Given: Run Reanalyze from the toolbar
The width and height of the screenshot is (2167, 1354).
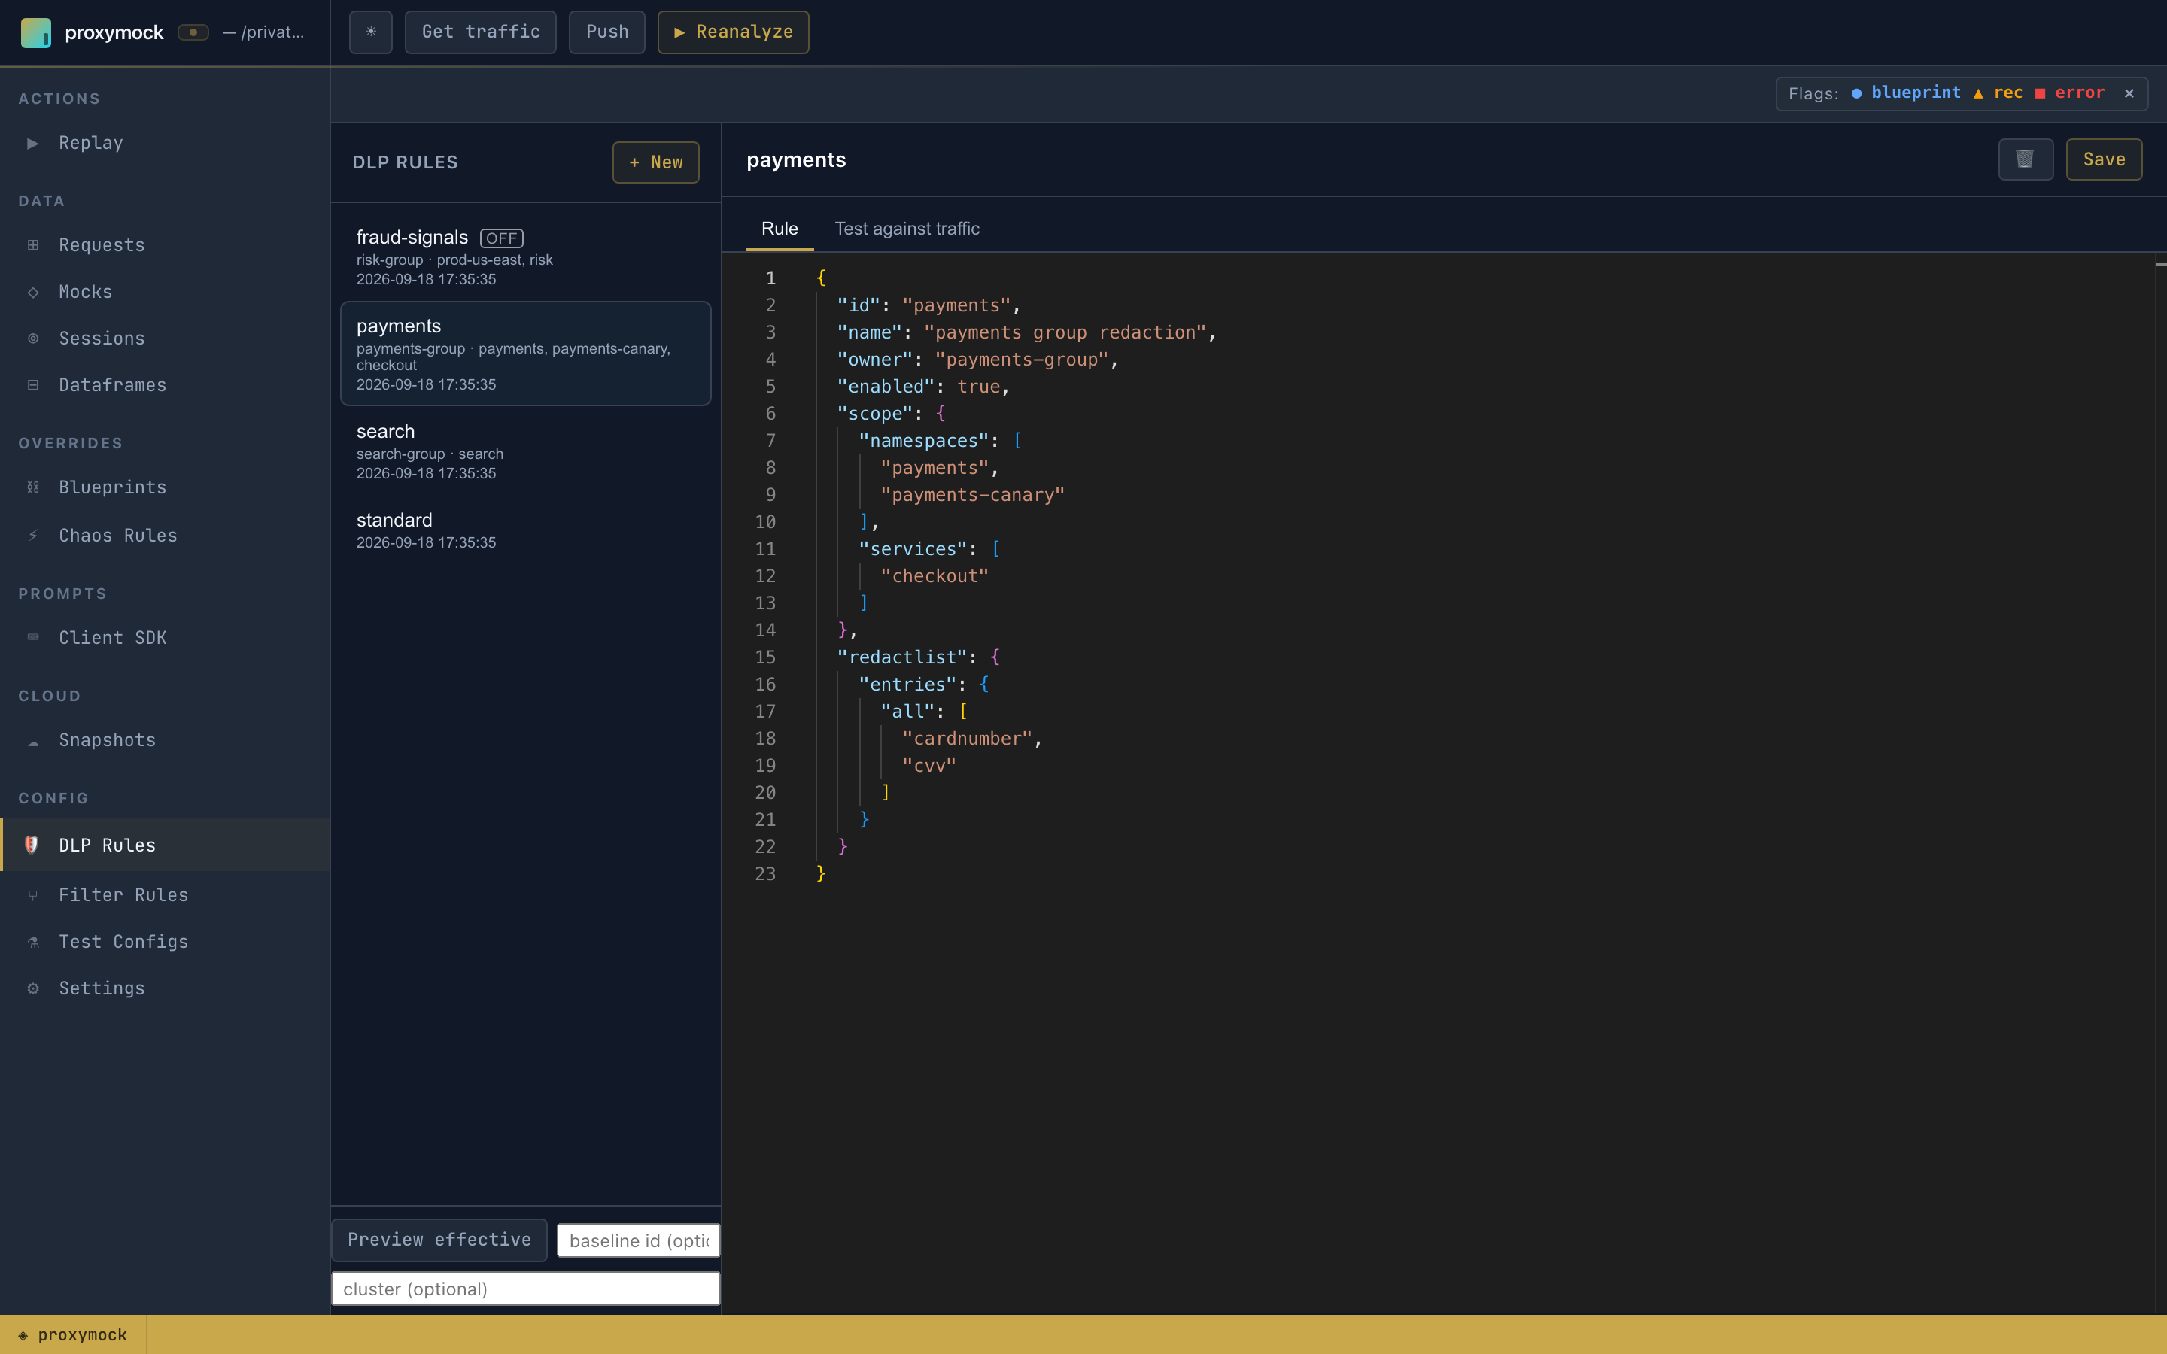Looking at the screenshot, I should click(734, 32).
